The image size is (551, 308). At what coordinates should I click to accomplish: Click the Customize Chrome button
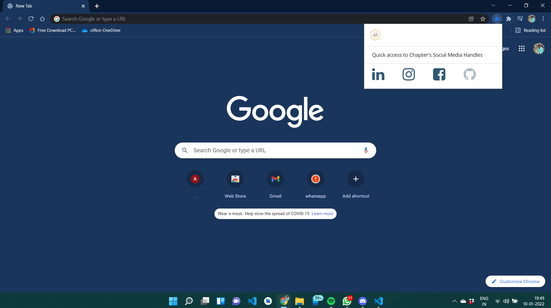click(515, 281)
